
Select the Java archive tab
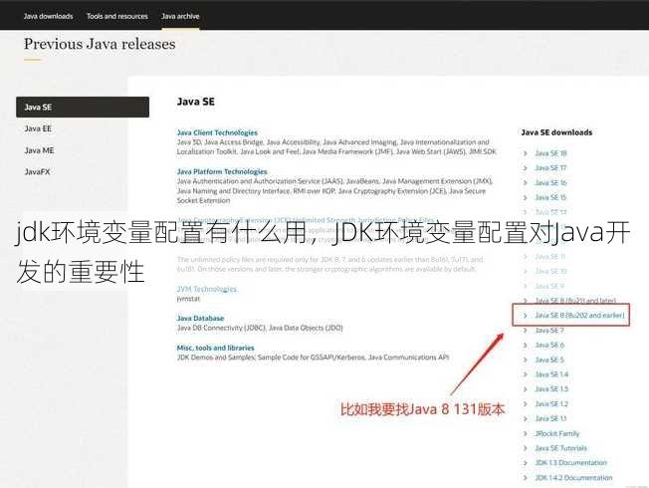[x=180, y=16]
